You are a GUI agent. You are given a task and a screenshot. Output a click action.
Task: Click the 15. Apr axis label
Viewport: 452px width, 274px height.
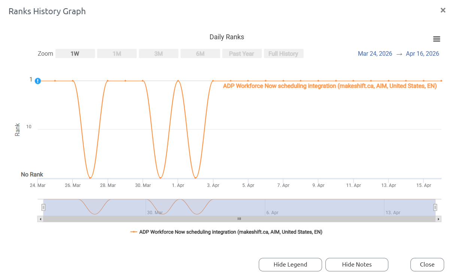tap(424, 185)
